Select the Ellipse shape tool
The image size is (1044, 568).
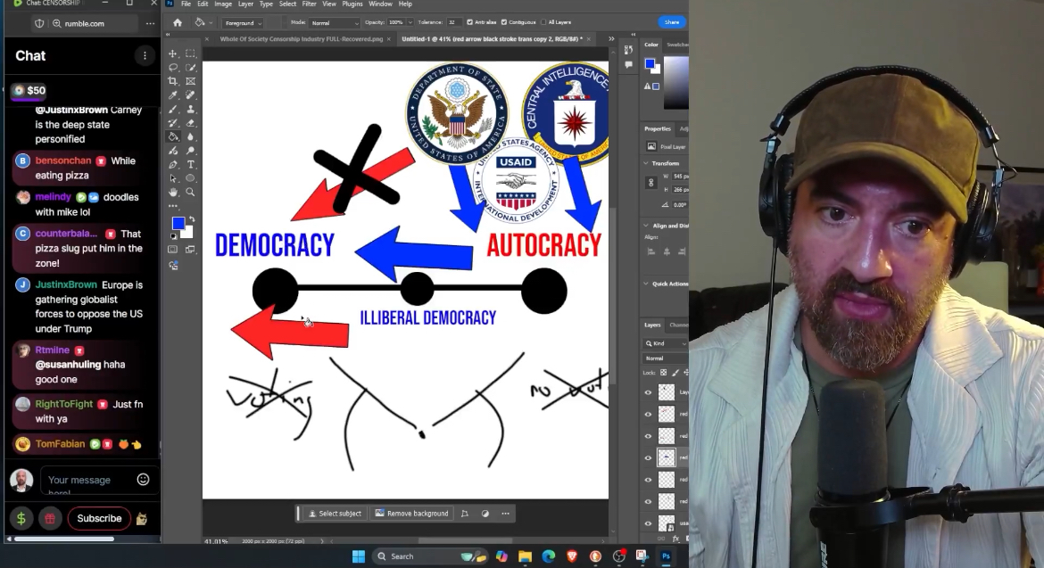click(190, 178)
